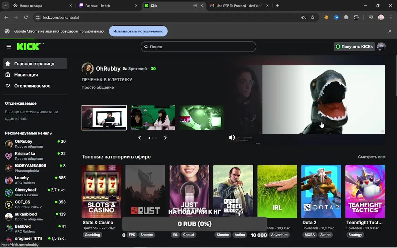Click the home icon beside Главная страница
Image resolution: width=397 pixels, height=248 pixels.
[8, 63]
